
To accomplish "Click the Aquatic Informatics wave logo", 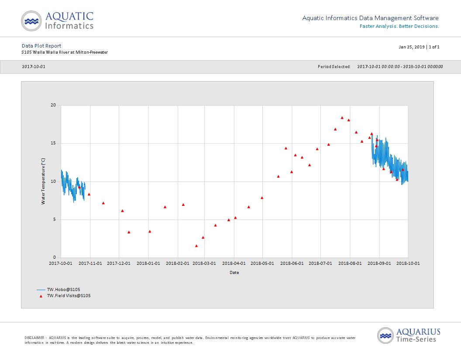I will [31, 21].
